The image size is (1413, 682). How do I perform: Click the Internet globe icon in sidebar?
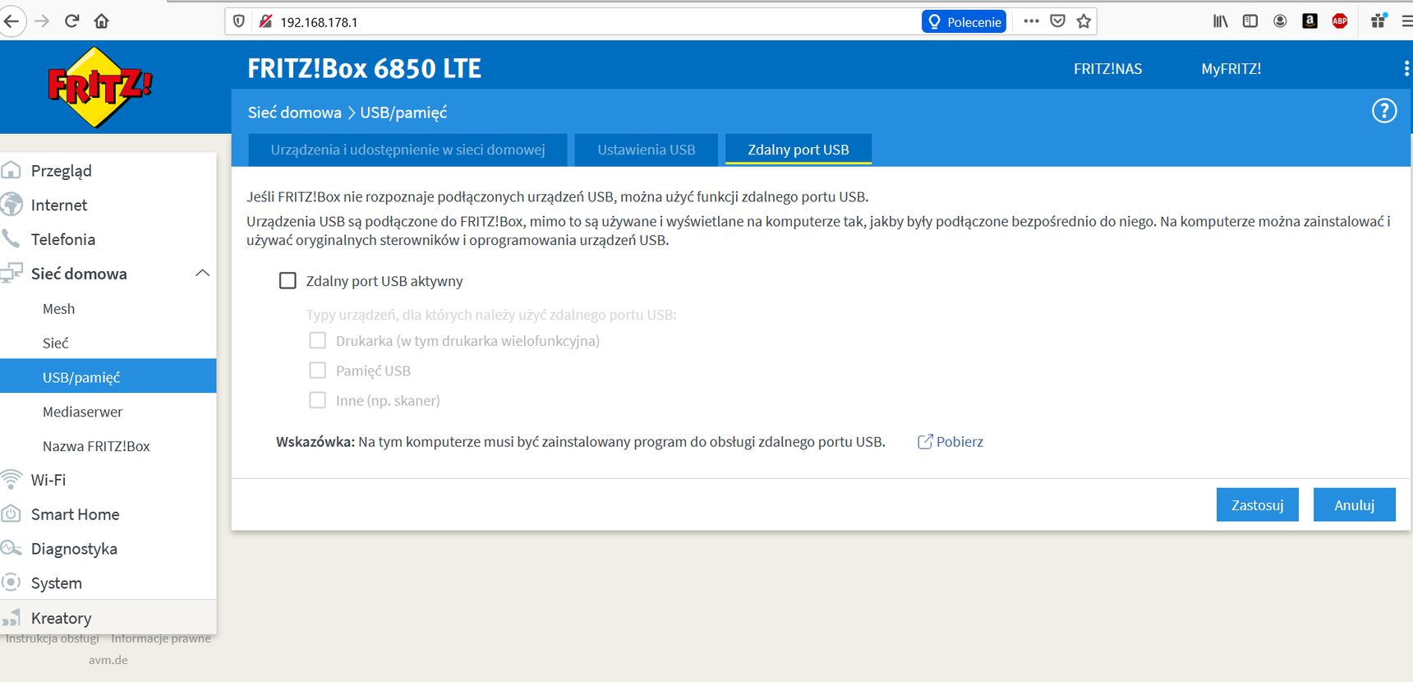pyautogui.click(x=11, y=205)
